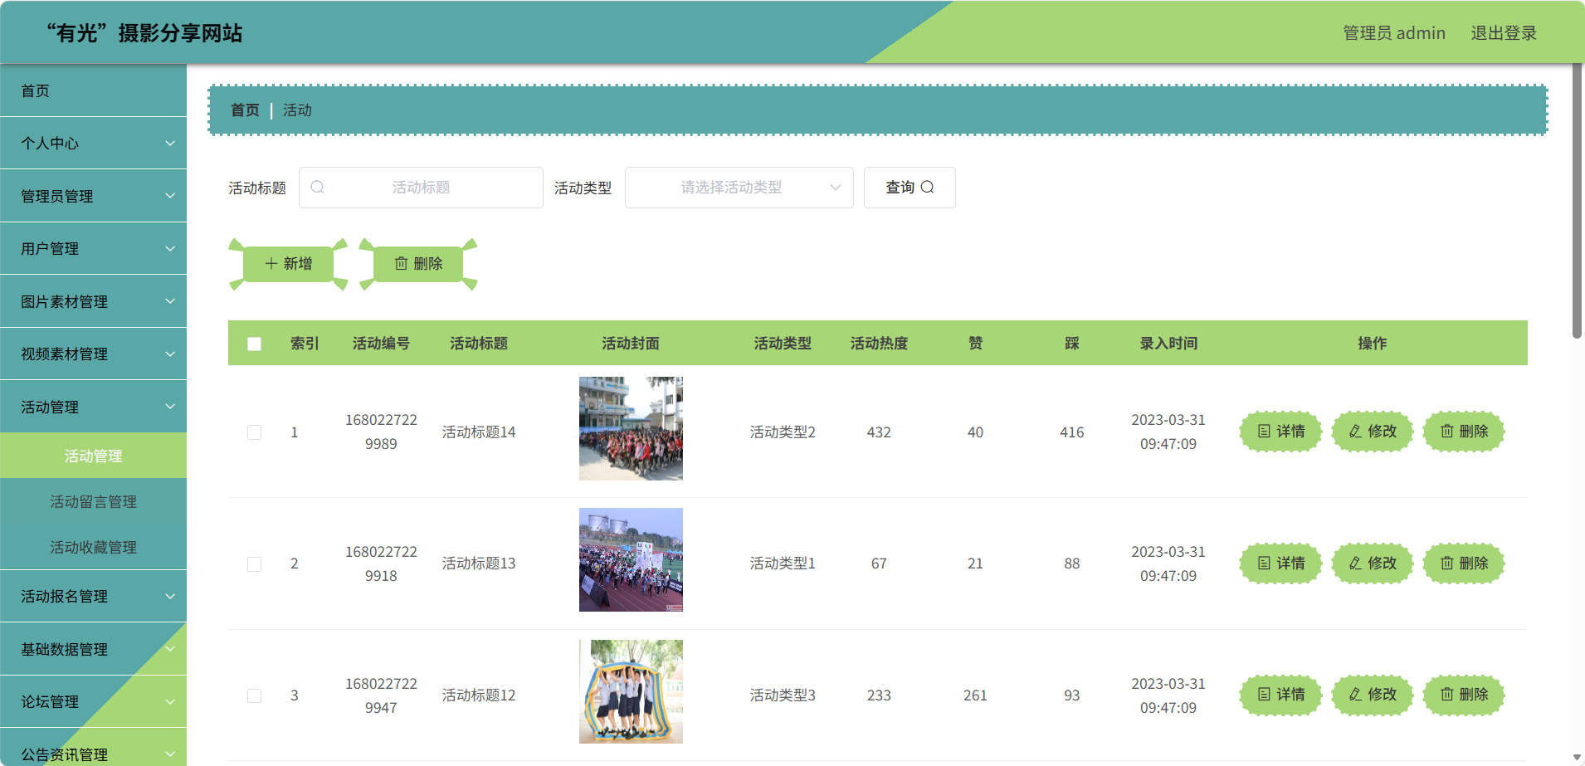Click the magnifier icon on 查询 button
1585x766 pixels.
[928, 188]
